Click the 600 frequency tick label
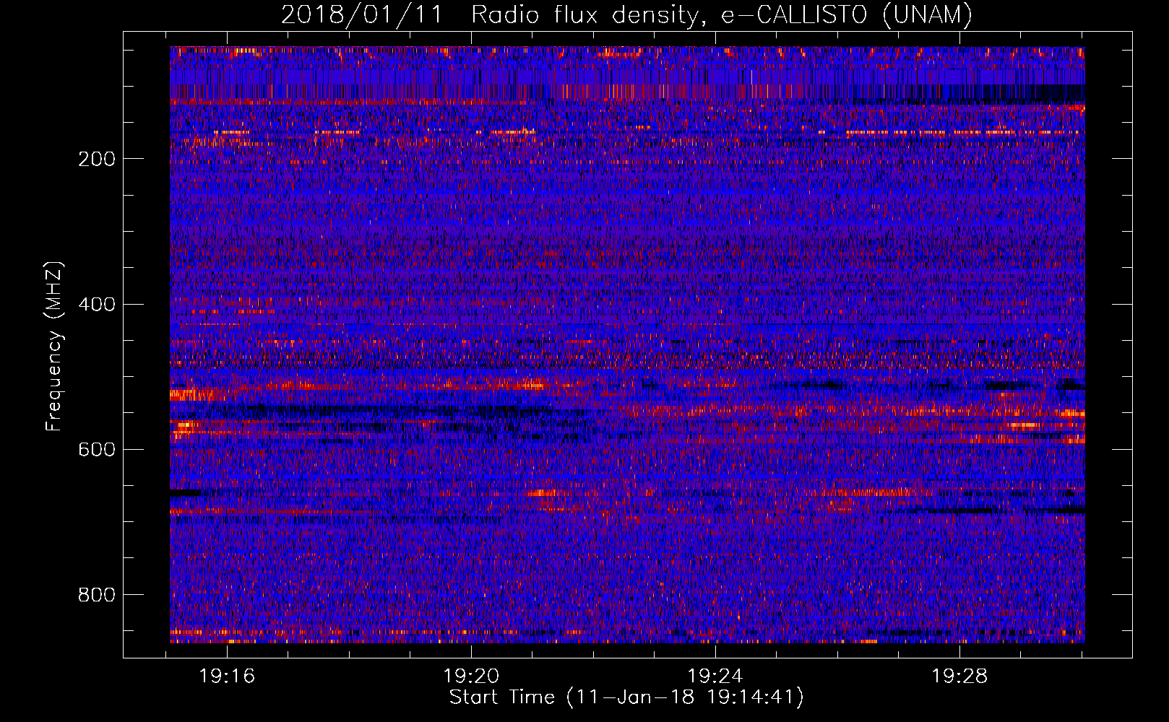Image resolution: width=1169 pixels, height=722 pixels. click(x=97, y=449)
